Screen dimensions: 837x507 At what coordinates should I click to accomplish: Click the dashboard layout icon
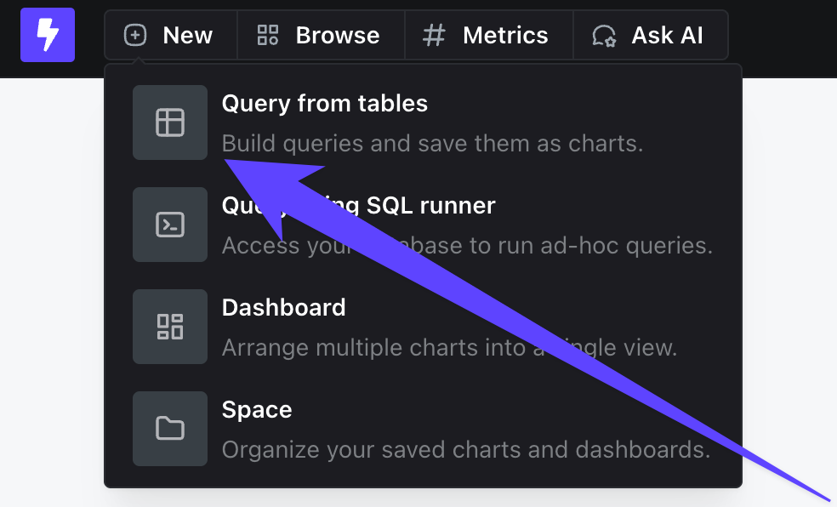170,327
